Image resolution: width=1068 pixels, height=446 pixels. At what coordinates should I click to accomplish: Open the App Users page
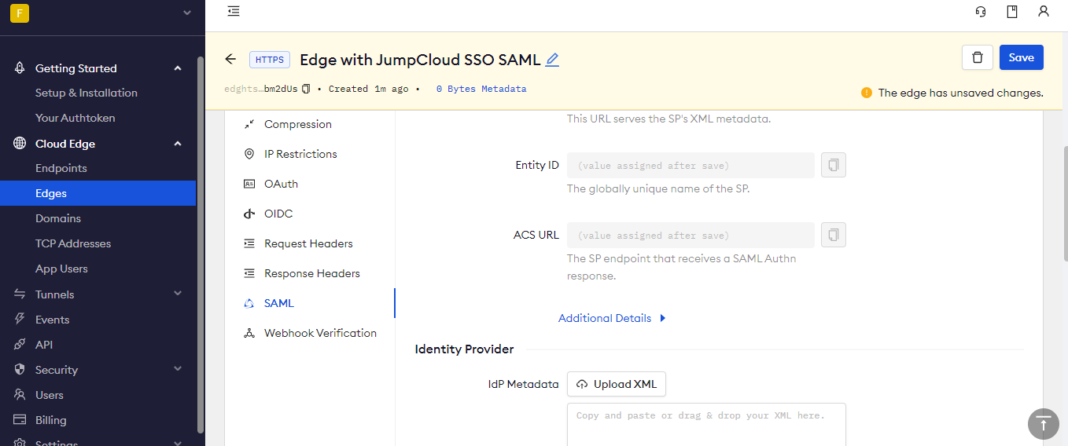[61, 269]
